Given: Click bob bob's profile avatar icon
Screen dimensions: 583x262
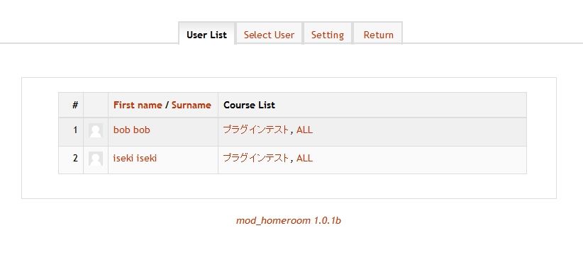Looking at the screenshot, I should (x=96, y=131).
